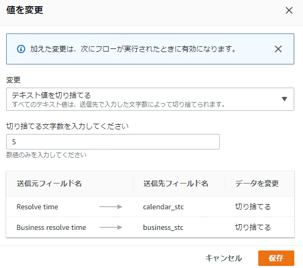Click 切り捨てる in the Business resolve time row
303x268 pixels.
click(253, 227)
